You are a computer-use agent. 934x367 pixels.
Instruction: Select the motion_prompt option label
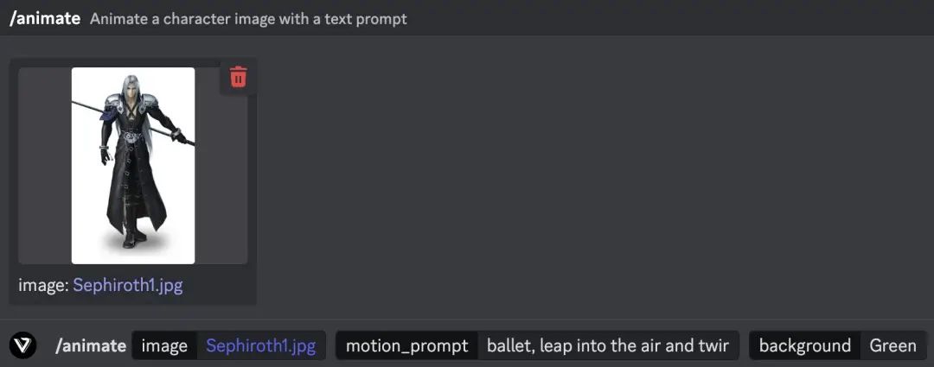406,345
